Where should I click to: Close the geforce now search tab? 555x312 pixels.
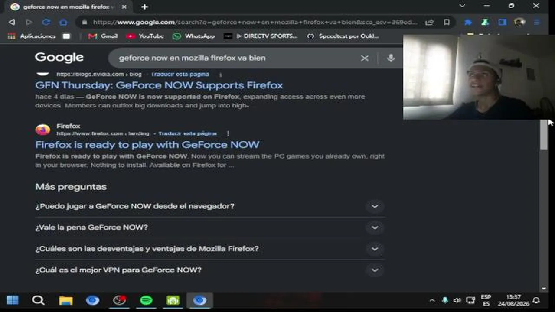pos(124,7)
